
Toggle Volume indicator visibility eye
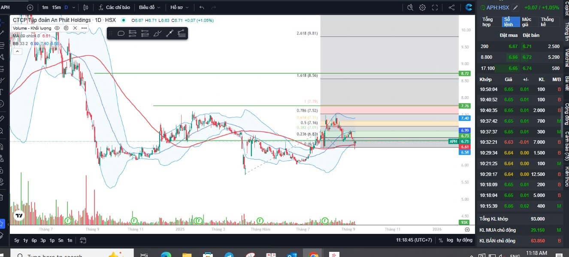coord(58,28)
